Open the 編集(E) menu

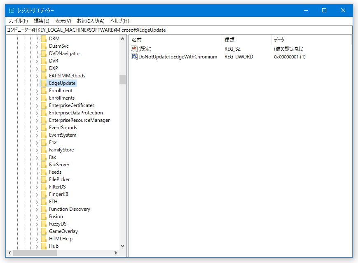42,21
